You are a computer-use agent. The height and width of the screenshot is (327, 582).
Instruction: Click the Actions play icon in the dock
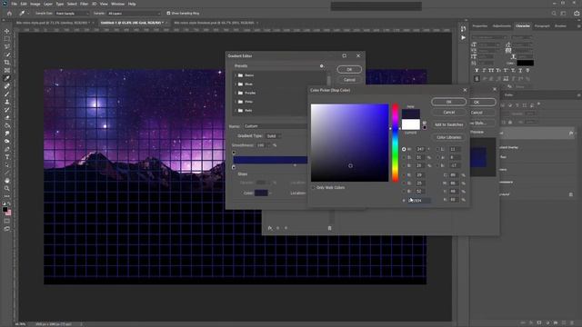click(x=463, y=37)
